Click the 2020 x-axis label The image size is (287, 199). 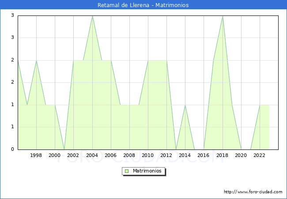(241, 155)
